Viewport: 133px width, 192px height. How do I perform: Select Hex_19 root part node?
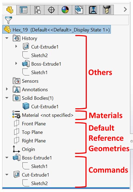(57, 30)
